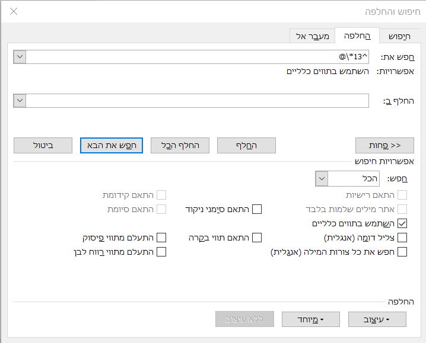The image size is (426, 343).
Task: Enable the התאם סימני ניקוד checkbox
Action: [257, 209]
